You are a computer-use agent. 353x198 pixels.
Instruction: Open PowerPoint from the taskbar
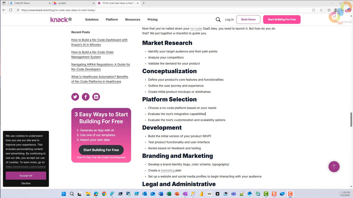(x=177, y=194)
